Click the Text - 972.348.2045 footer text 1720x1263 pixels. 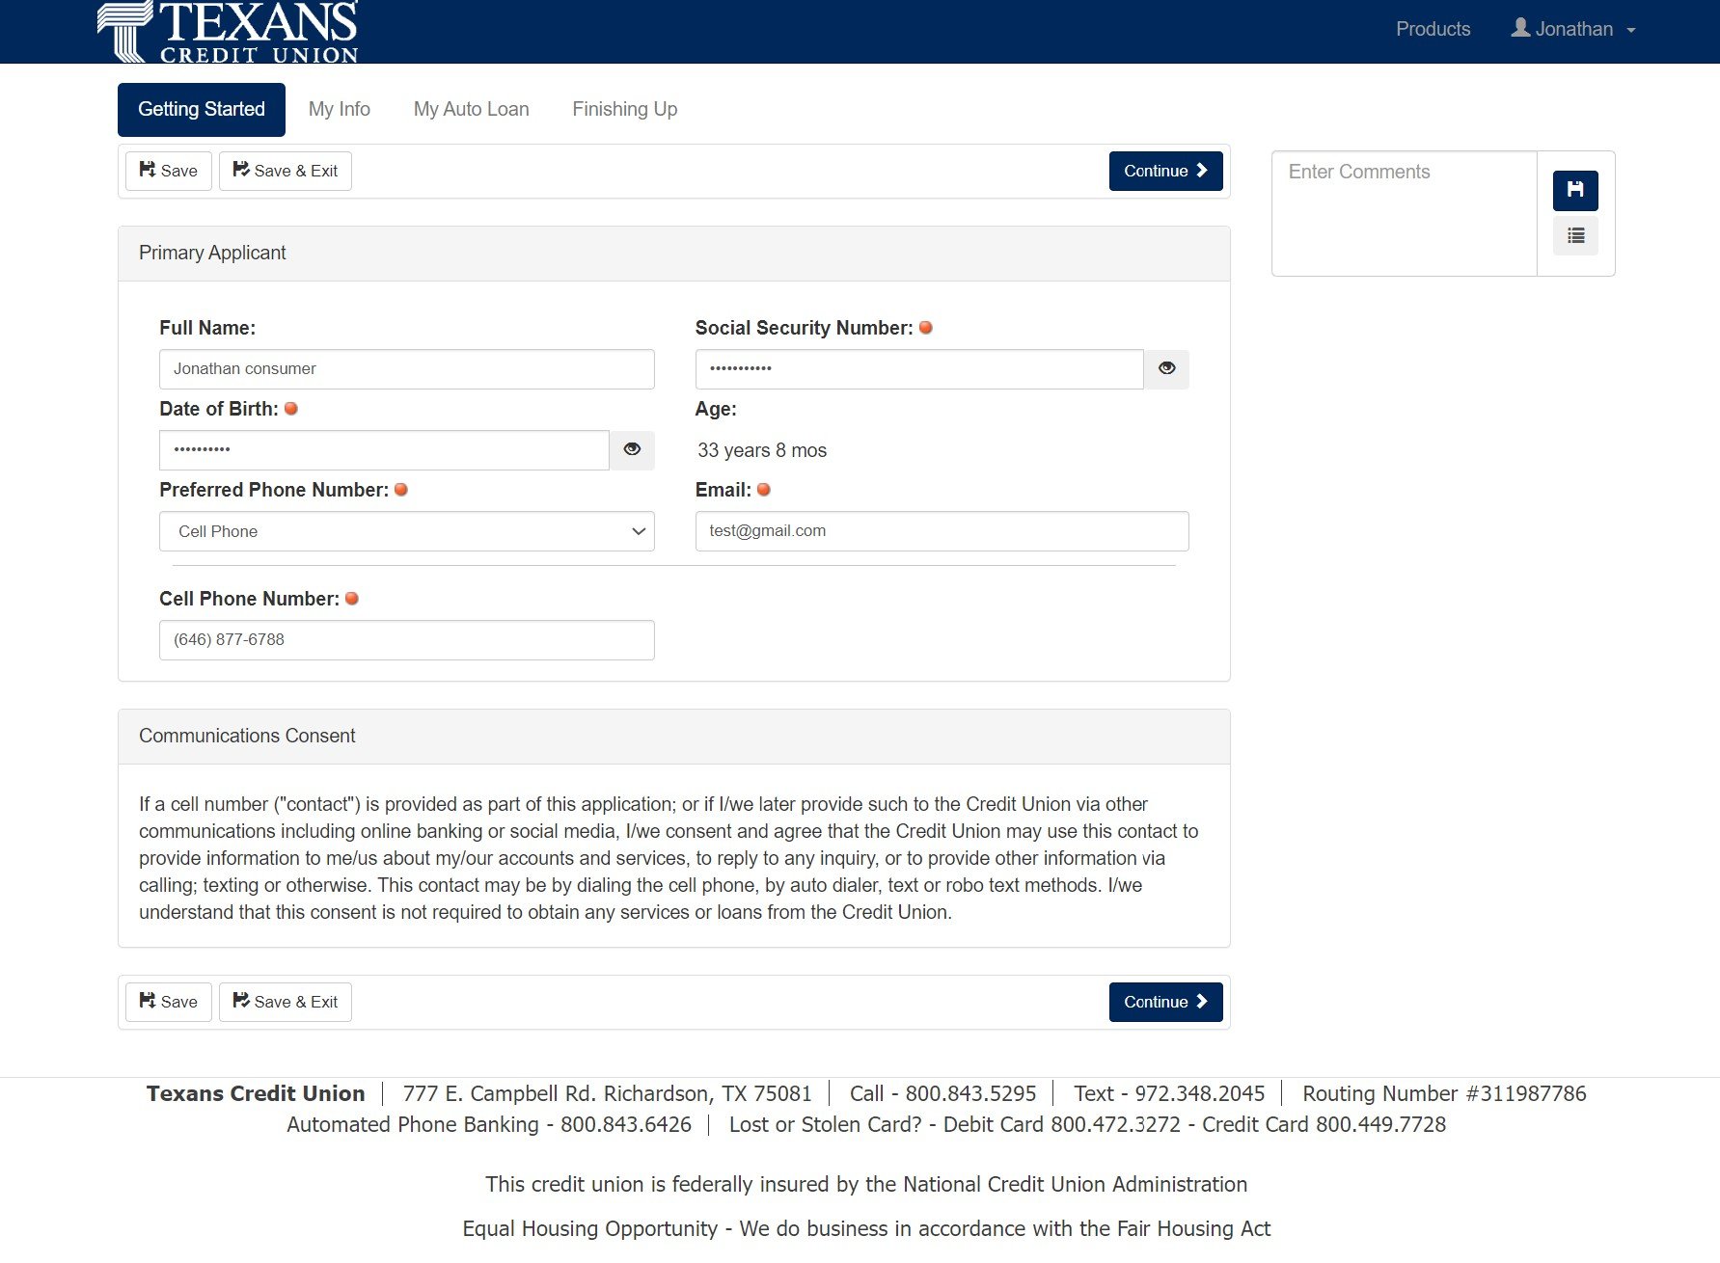pyautogui.click(x=1169, y=1093)
